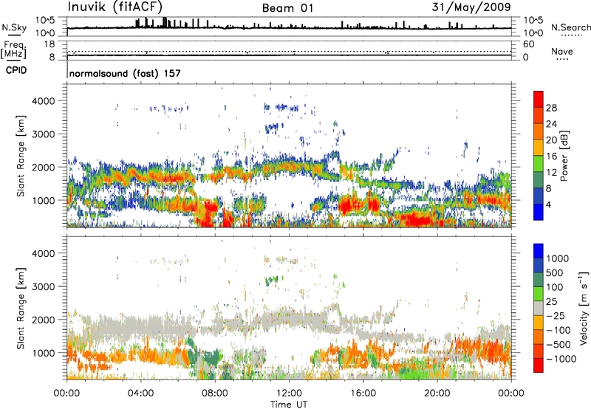
Task: Select the "CPID" row label
Action: click(16, 70)
